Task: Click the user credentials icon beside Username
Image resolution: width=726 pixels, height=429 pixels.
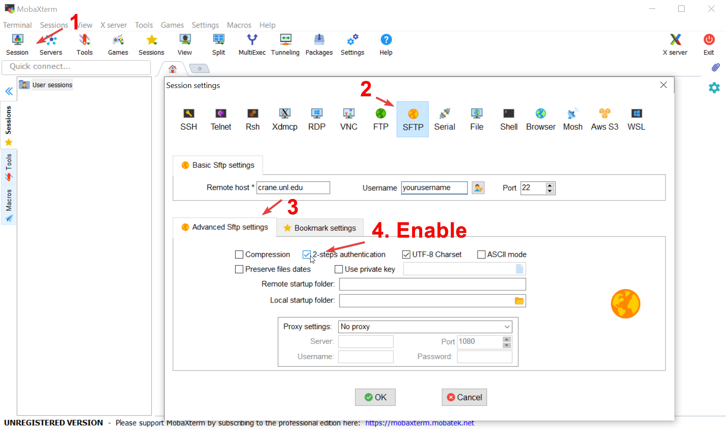Action: coord(478,188)
